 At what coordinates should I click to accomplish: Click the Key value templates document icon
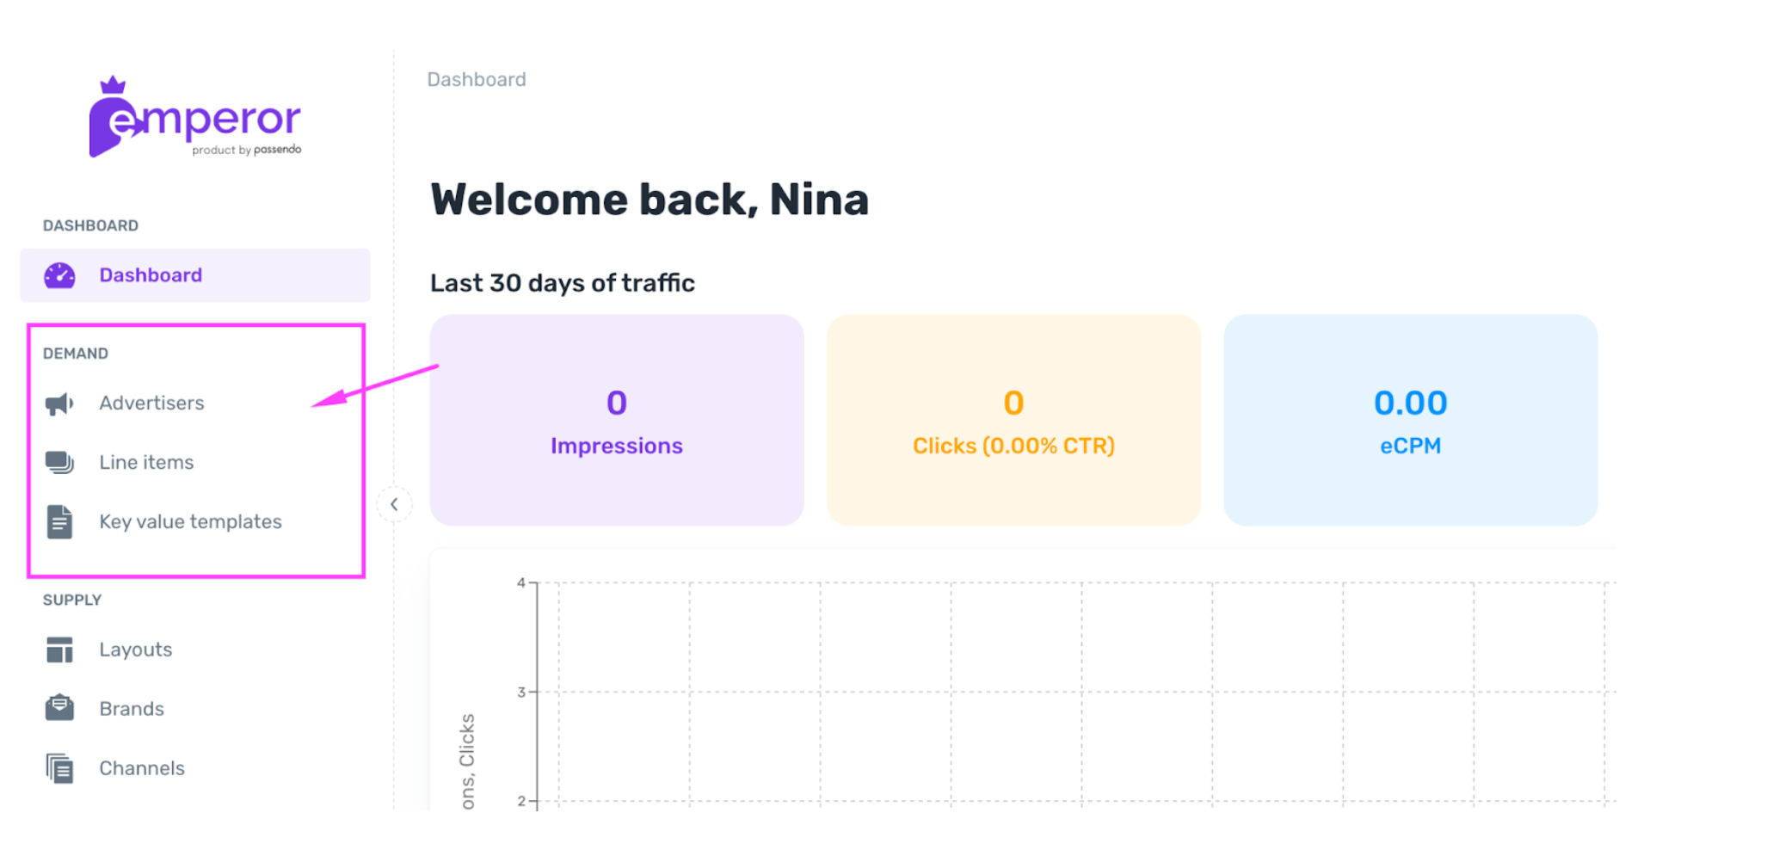[59, 521]
